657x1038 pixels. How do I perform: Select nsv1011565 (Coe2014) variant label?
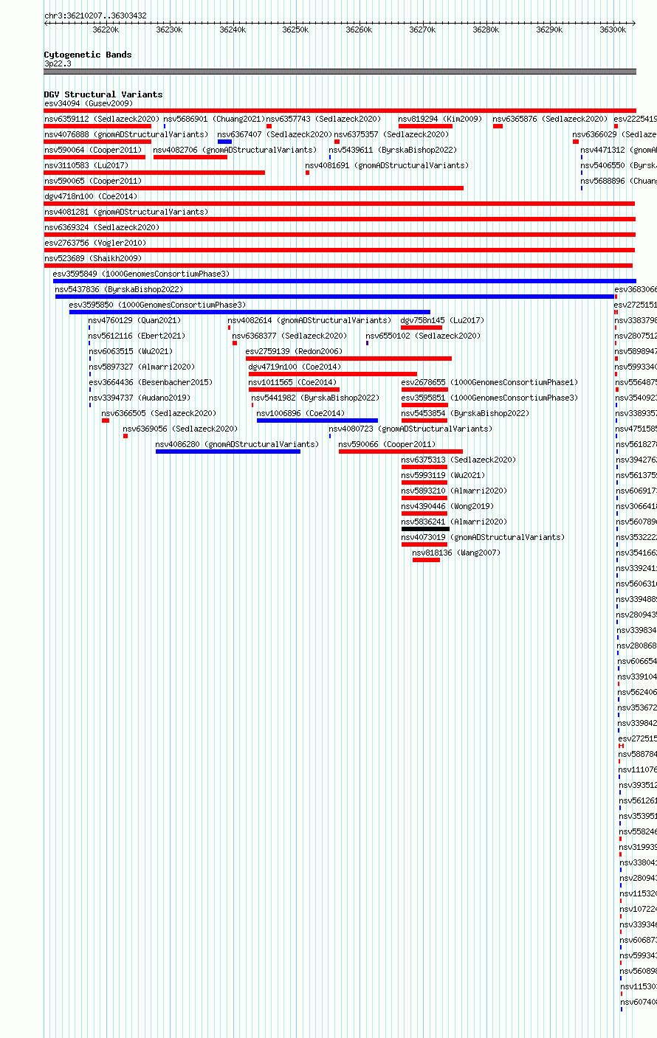point(293,382)
